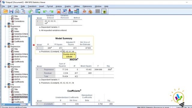Select Variables Entered under the bottommost Regression node
Screen dimensions: 192x108
[21, 94]
